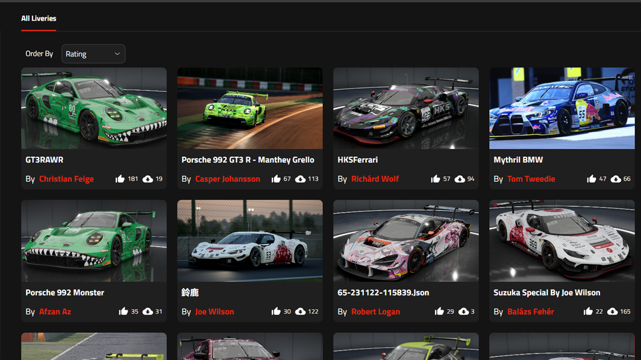Click the author link Balázs Fehér
This screenshot has width=641, height=360.
[531, 311]
